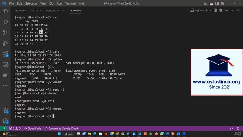Toggle the primary side bar
The height and width of the screenshot is (137, 243).
(x=205, y=3)
